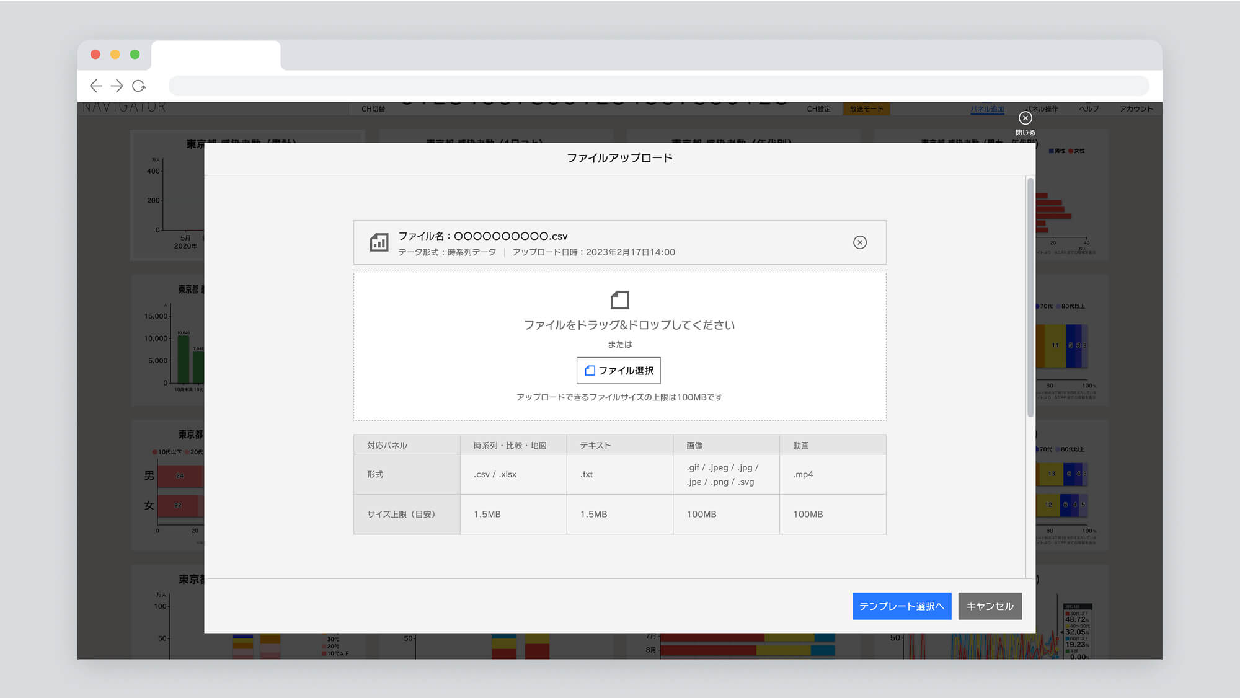
Task: Click the ファイルアップロード dialog title
Action: point(619,158)
